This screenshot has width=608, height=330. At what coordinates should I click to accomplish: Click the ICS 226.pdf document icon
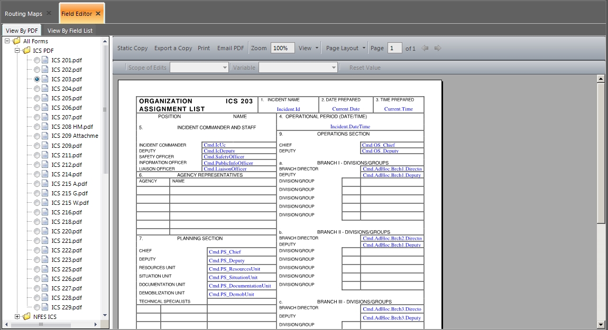(x=45, y=278)
